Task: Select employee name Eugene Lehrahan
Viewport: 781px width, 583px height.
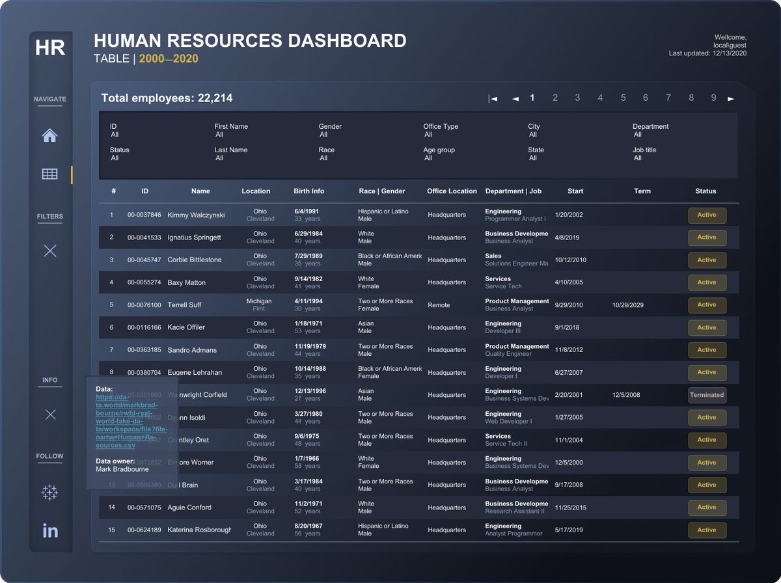Action: [195, 373]
